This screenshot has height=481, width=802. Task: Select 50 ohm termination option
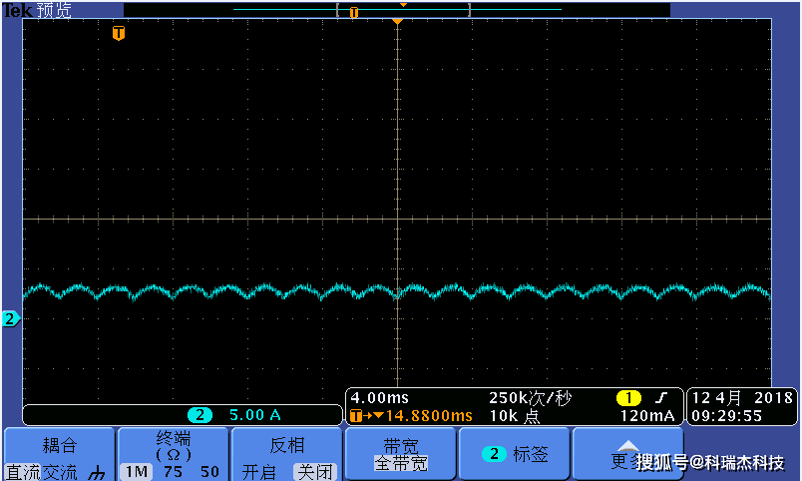[209, 472]
